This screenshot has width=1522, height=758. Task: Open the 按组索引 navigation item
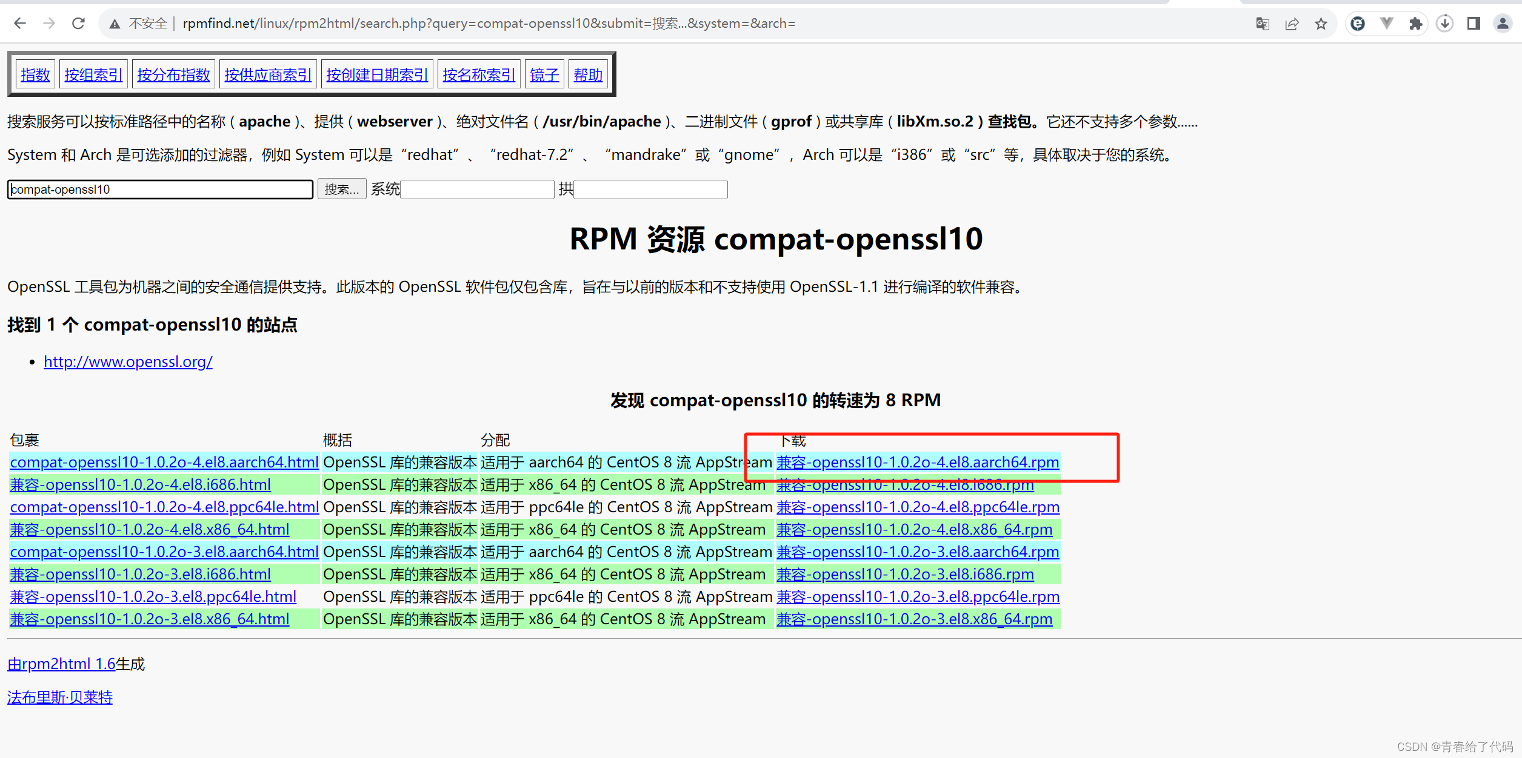click(x=93, y=75)
